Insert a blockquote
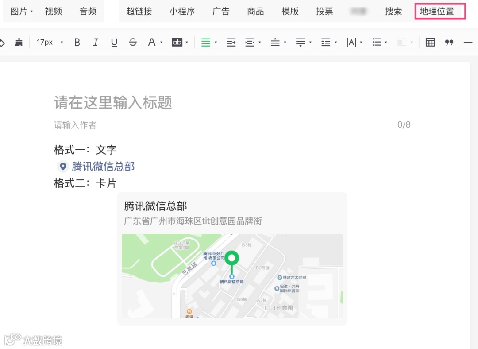This screenshot has width=478, height=349. [449, 43]
